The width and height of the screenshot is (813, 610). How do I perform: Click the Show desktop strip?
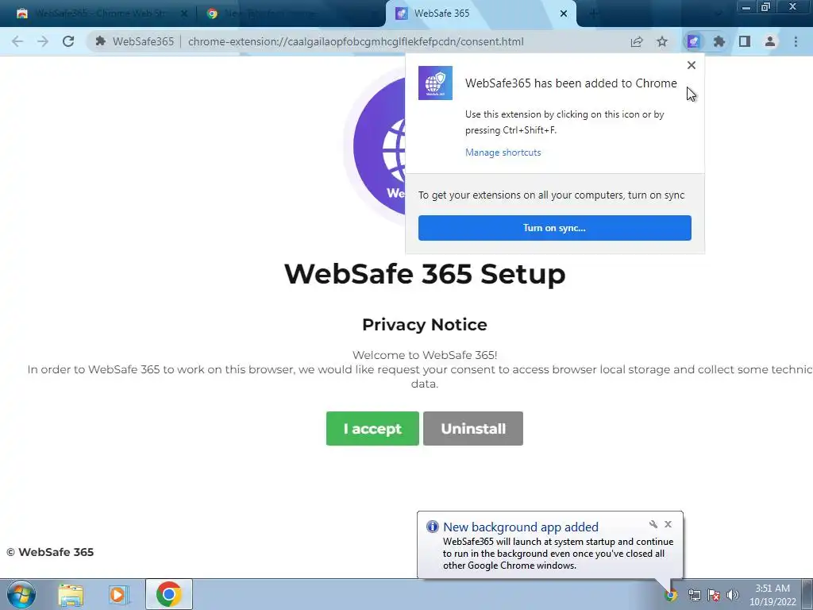(x=807, y=594)
